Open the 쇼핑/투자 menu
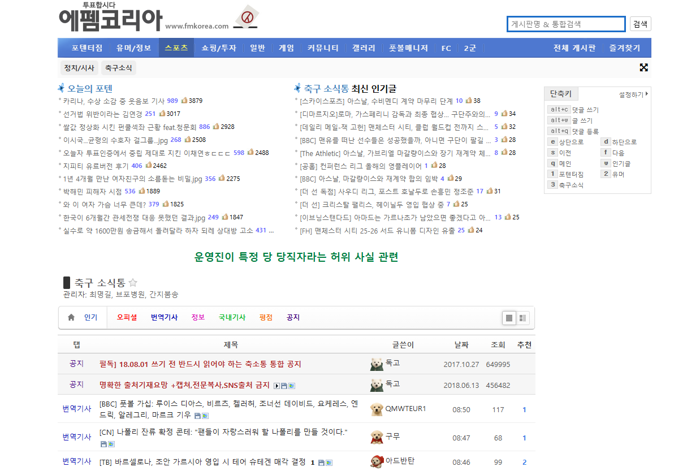 pos(219,48)
